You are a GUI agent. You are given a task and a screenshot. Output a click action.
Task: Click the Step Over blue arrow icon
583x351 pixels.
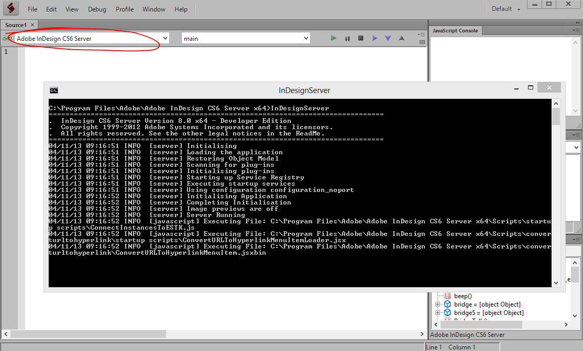coord(375,38)
